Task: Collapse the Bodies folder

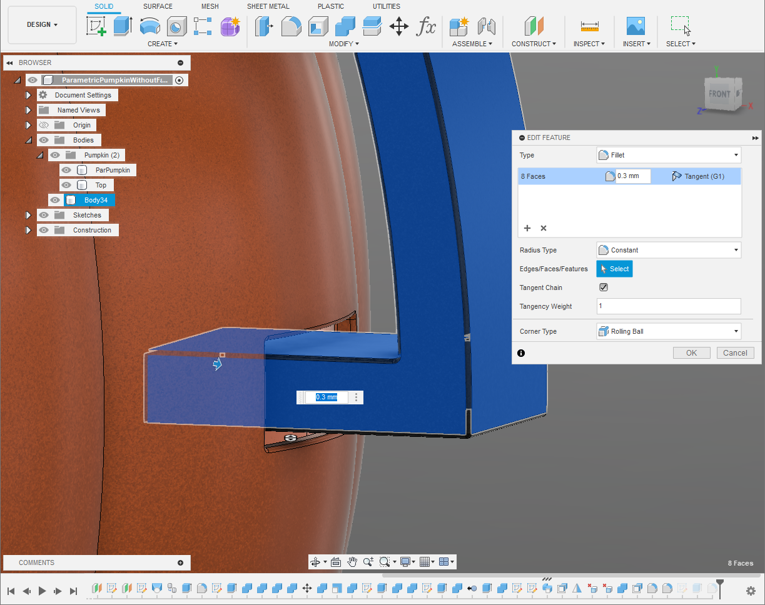Action: (28, 140)
